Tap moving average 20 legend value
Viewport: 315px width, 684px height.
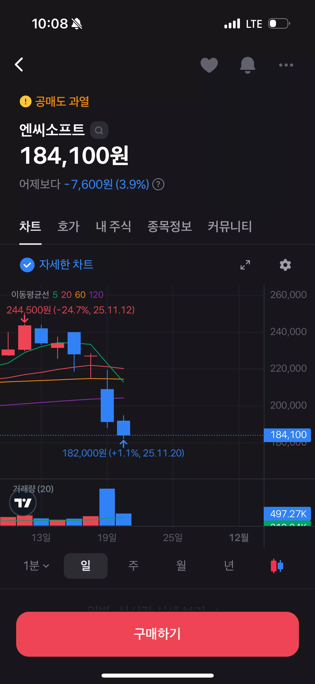pyautogui.click(x=66, y=295)
